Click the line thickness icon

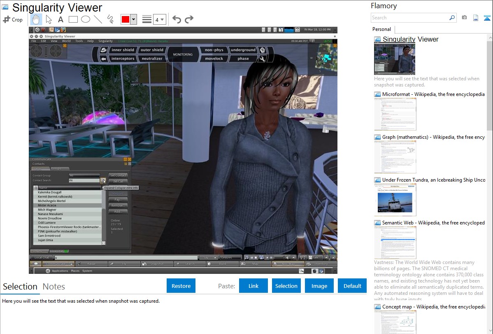point(147,19)
